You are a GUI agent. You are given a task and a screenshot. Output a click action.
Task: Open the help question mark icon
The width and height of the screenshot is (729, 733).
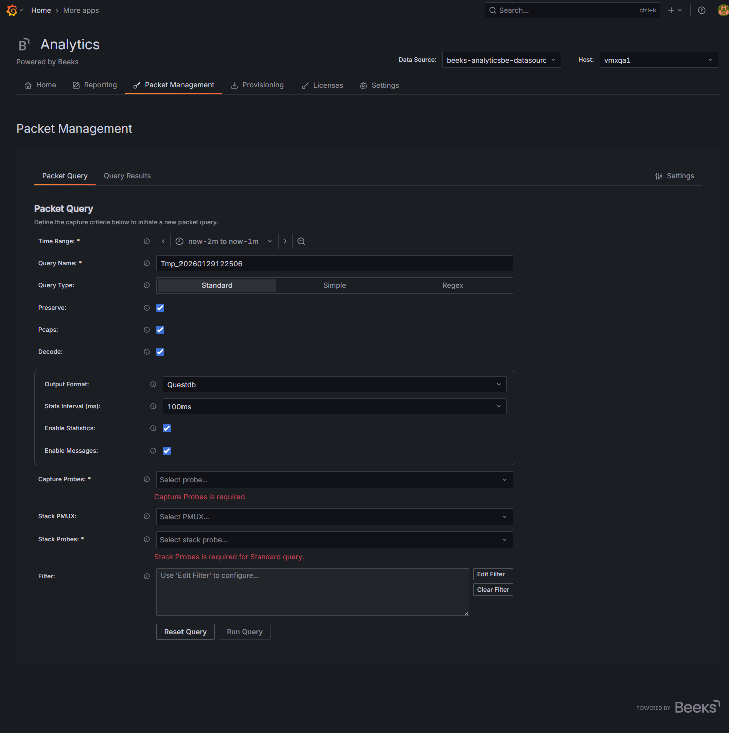(x=702, y=10)
